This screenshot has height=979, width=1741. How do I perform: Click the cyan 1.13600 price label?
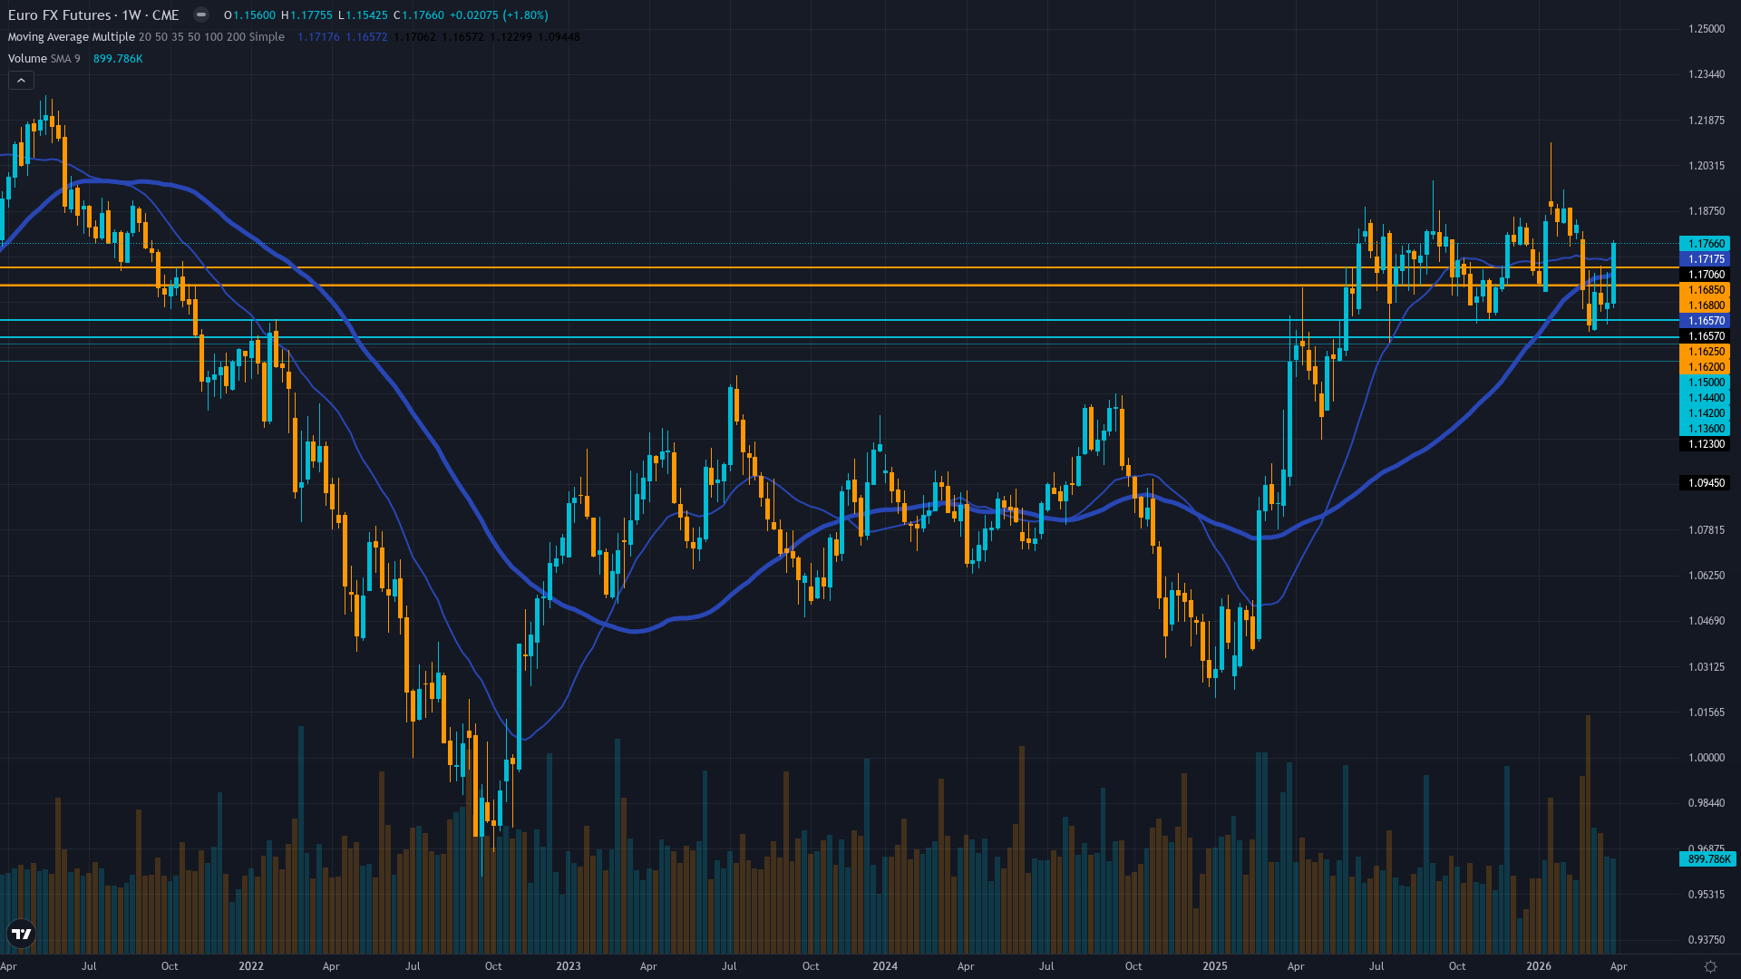[1705, 429]
